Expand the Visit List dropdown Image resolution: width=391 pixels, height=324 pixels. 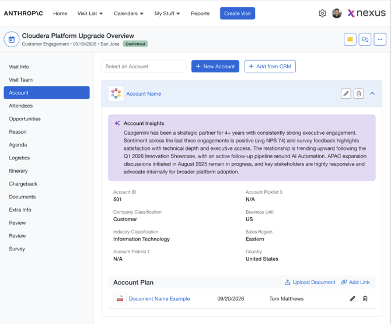[x=90, y=13]
